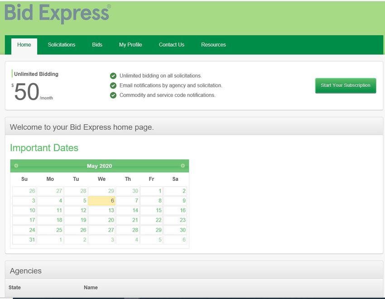
Task: Select May 23 on calendar
Action: 175,220
